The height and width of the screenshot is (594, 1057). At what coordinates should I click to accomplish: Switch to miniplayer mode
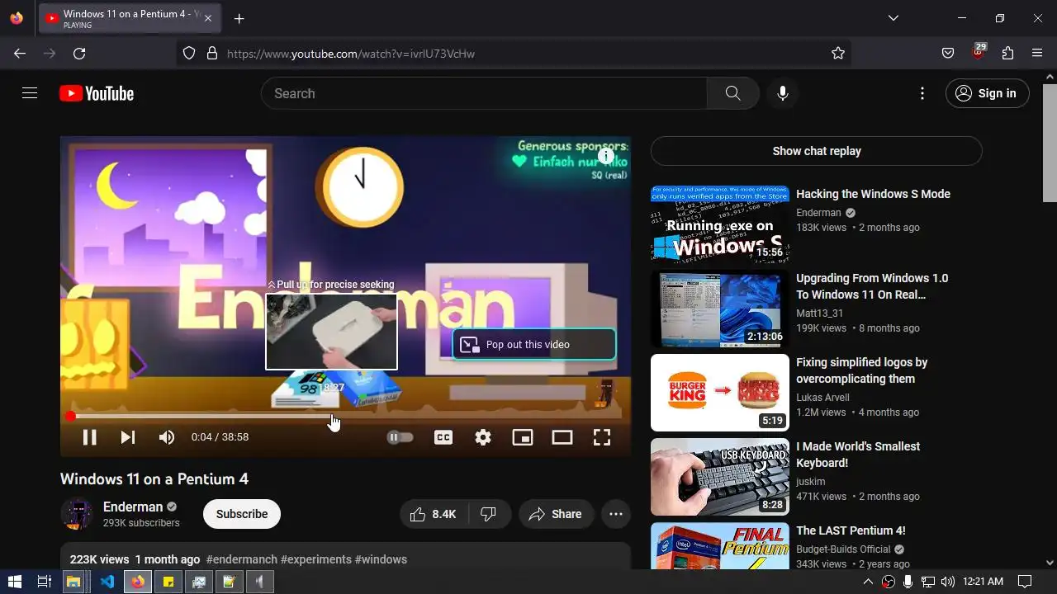(x=523, y=437)
